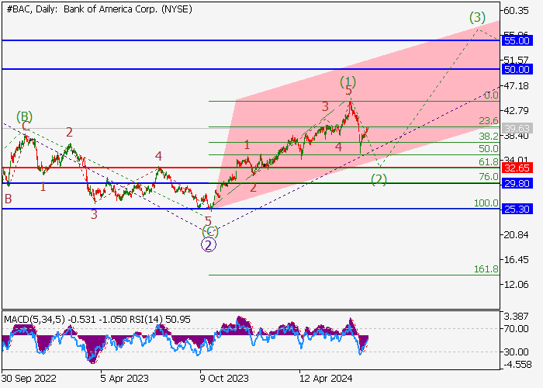This screenshot has width=543, height=388.
Task: Select the green (3) wave projection label
Action: click(477, 17)
